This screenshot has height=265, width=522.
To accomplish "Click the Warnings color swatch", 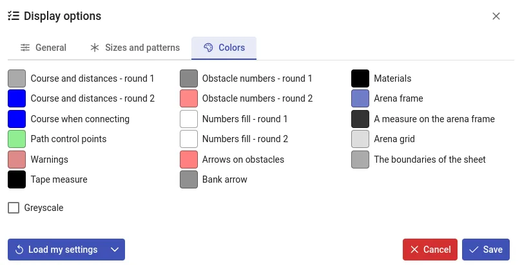I will coord(17,159).
